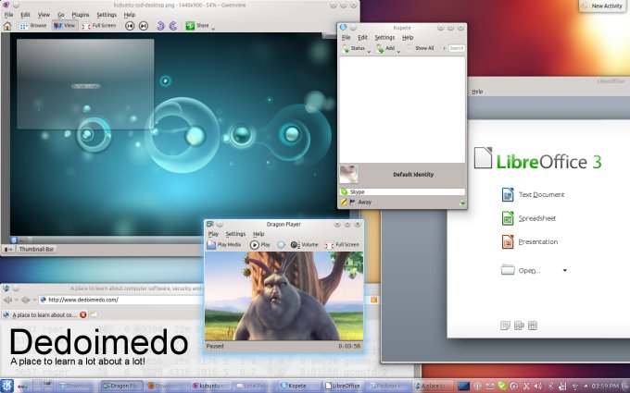
Task: Enter Full Screen in Dragon Player
Action: coord(342,245)
